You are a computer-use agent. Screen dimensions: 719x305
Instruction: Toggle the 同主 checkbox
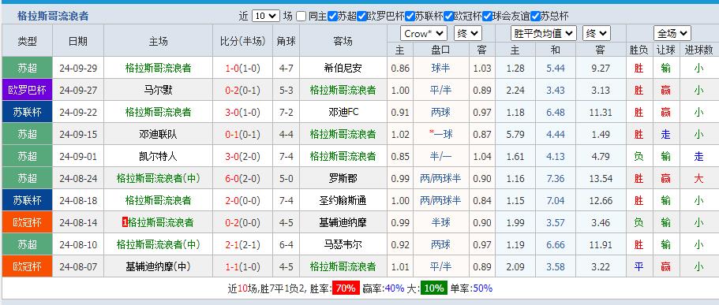pos(301,17)
